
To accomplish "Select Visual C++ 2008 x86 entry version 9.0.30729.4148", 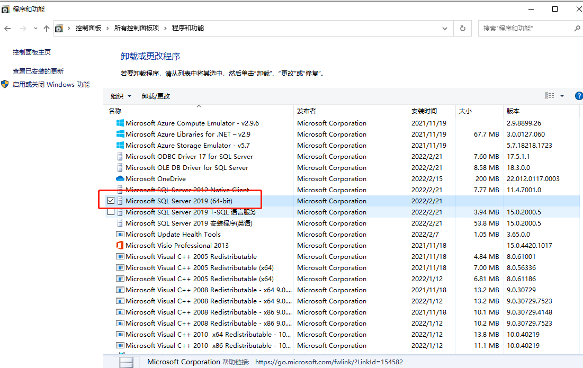I will (x=209, y=312).
